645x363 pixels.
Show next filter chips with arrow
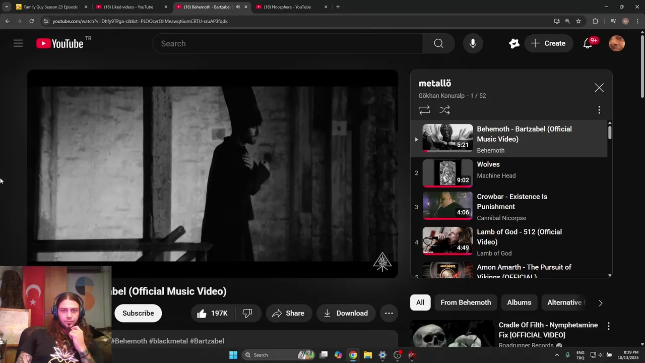point(600,303)
